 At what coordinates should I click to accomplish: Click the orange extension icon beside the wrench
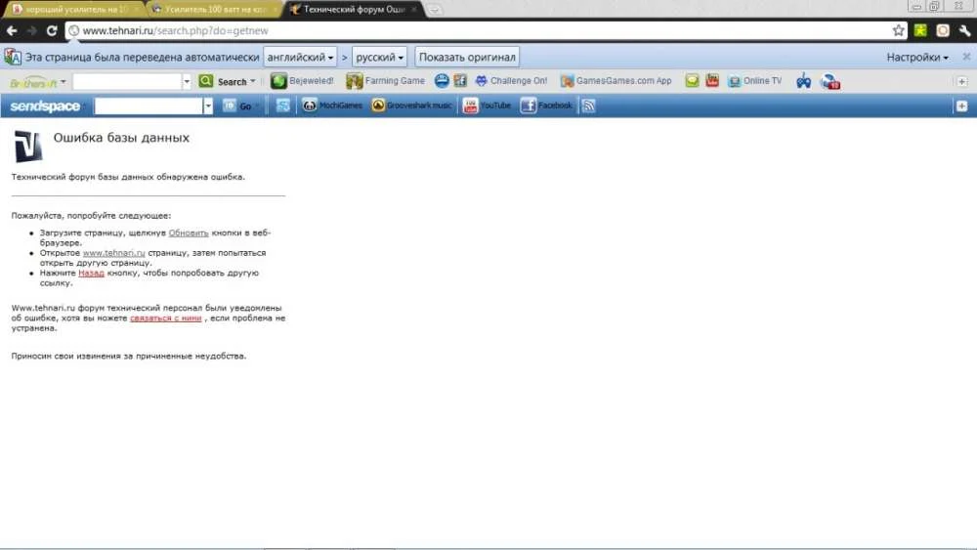pos(943,30)
